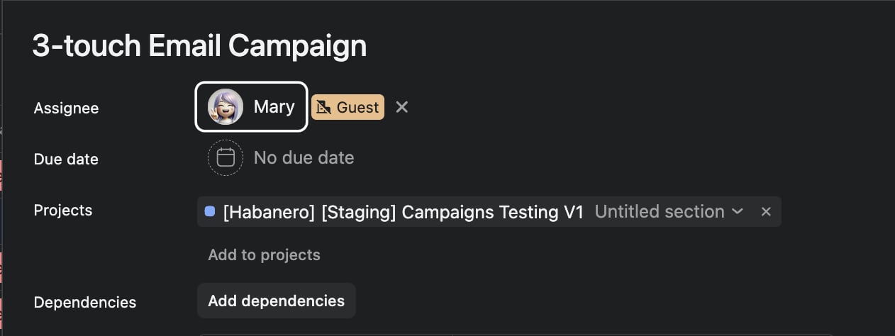Remove Mary as assignee with the X

[x=402, y=107]
